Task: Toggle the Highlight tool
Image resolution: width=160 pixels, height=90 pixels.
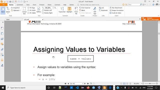Action: tap(69, 10)
